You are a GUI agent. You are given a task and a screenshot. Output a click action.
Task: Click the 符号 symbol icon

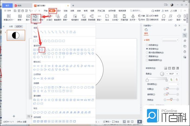pos(164,16)
